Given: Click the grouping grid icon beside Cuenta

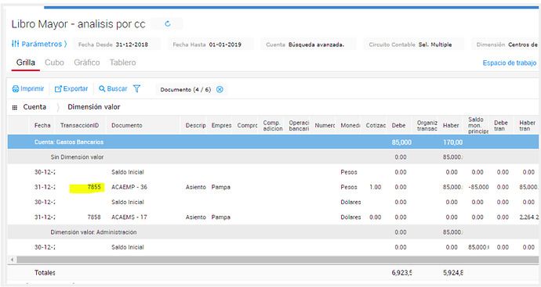Looking at the screenshot, I should (x=14, y=107).
